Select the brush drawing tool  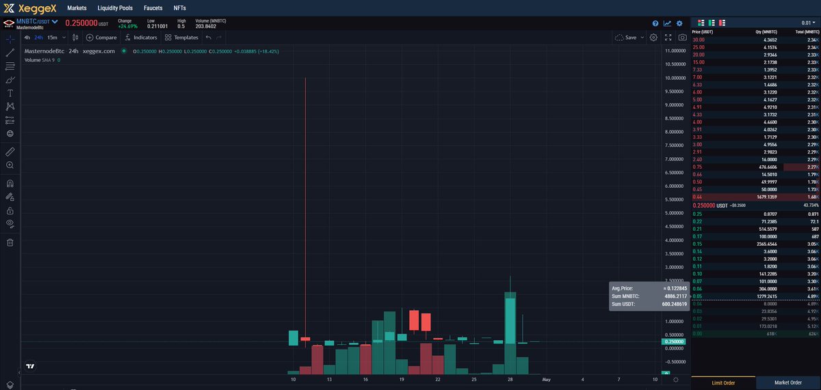pos(10,80)
